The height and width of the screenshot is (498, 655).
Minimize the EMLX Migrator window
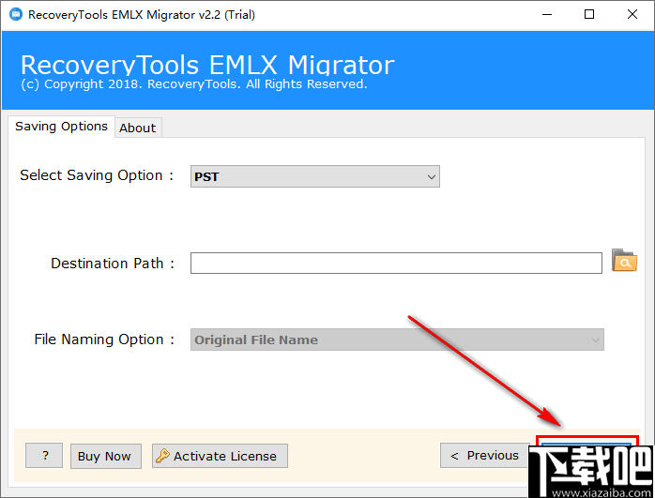tap(547, 15)
